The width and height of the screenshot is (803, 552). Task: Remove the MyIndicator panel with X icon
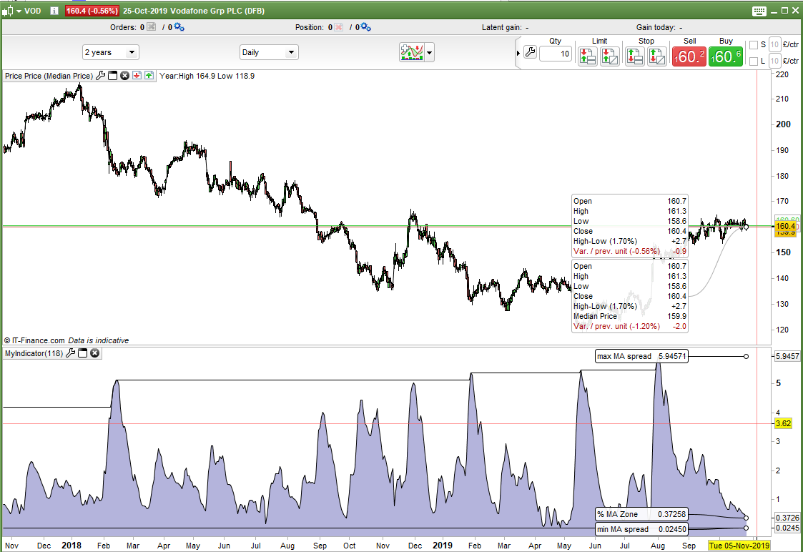click(x=94, y=353)
